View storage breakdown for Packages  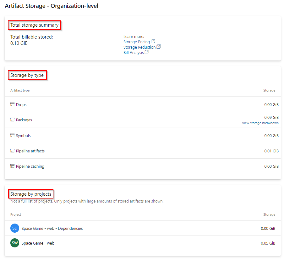tap(260, 123)
